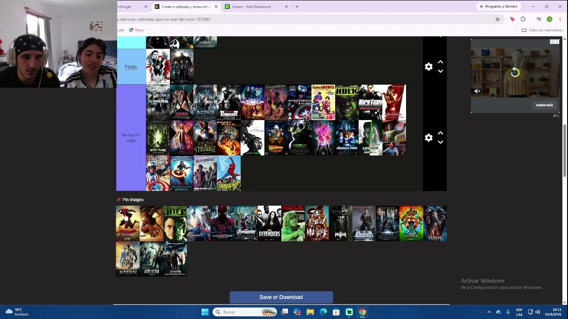Click the Save or Download button
568x319 pixels.
point(281,297)
